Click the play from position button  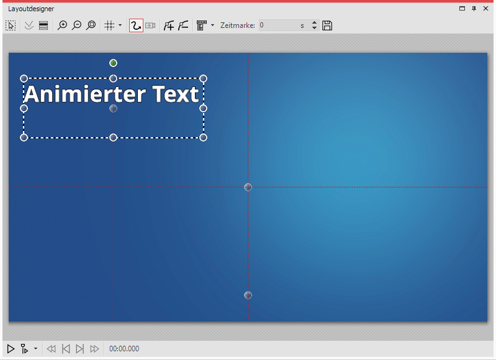24,349
